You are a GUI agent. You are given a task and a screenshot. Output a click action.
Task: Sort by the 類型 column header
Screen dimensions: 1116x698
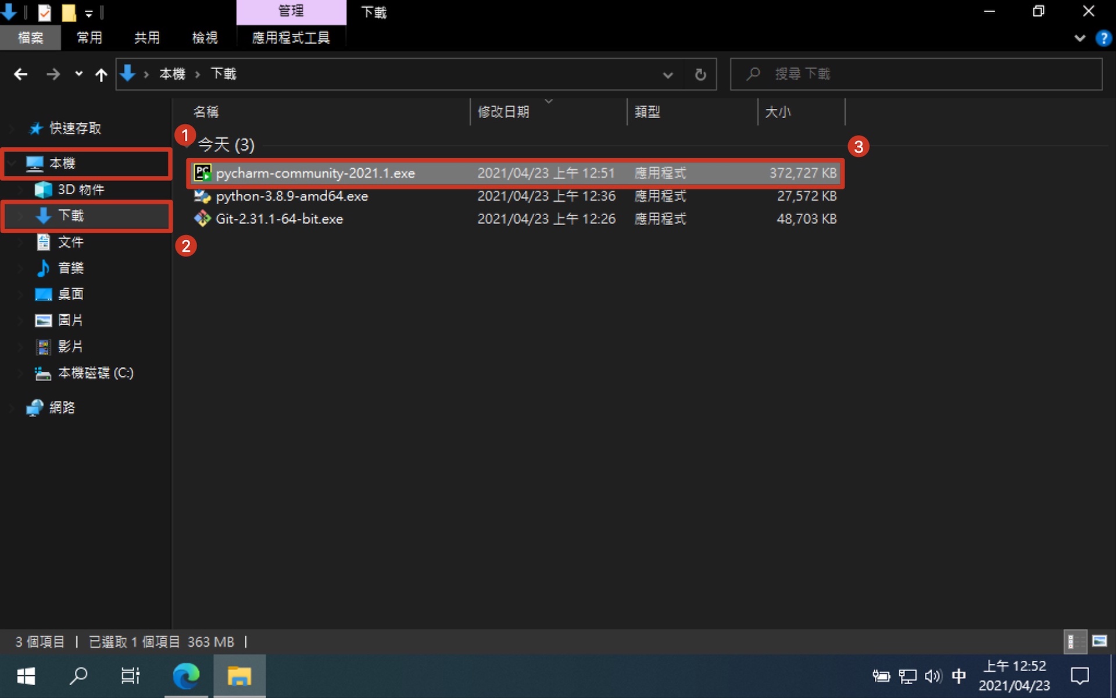[648, 112]
